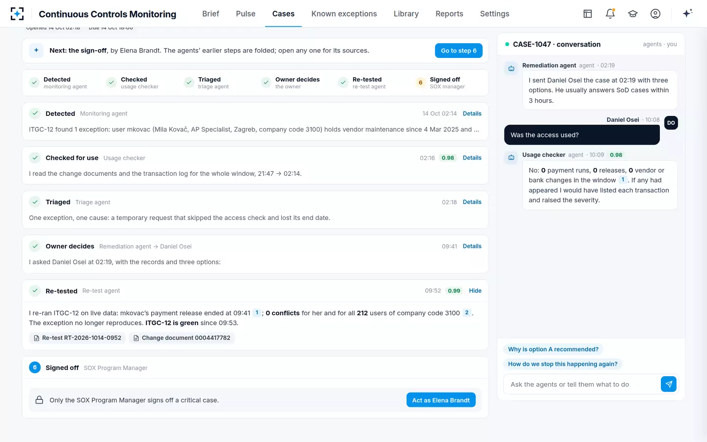707x442 pixels.
Task: Click the 0.98 confidence badge on Checked for use
Action: click(x=448, y=158)
